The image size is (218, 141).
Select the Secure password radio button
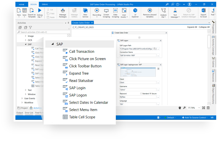coord(150,94)
